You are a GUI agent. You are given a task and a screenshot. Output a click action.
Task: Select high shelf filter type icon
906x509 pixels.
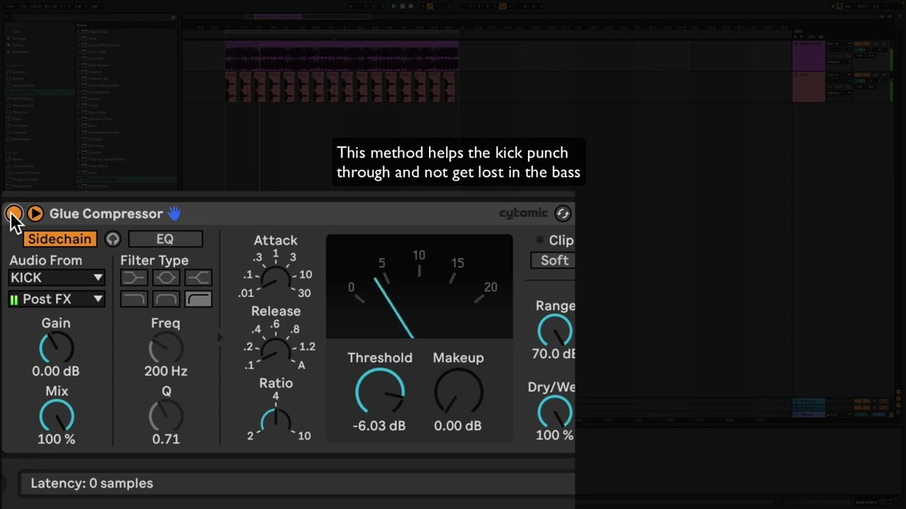(x=198, y=278)
